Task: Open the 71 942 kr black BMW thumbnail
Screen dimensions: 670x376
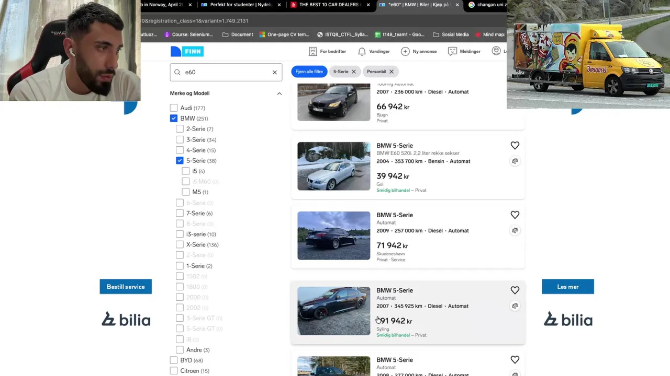Action: (334, 236)
